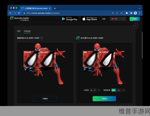Screen dimensions: 150x116
Task: Click the browser forward arrow
Action: [x=15, y=13]
